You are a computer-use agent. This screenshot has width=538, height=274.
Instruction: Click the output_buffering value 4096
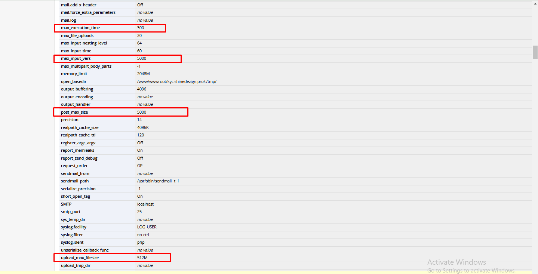point(142,89)
